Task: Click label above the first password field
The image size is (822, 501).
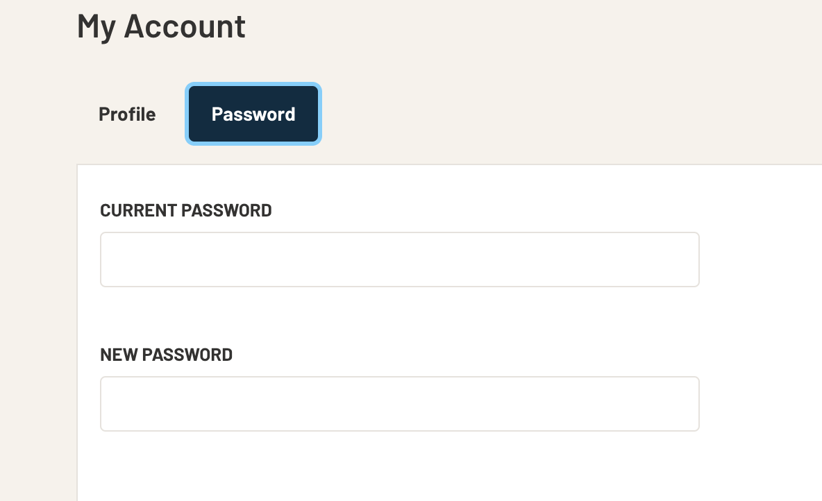Action: pyautogui.click(x=186, y=211)
